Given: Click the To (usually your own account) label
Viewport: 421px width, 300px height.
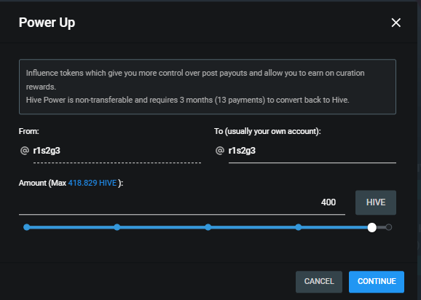Looking at the screenshot, I should [x=267, y=131].
